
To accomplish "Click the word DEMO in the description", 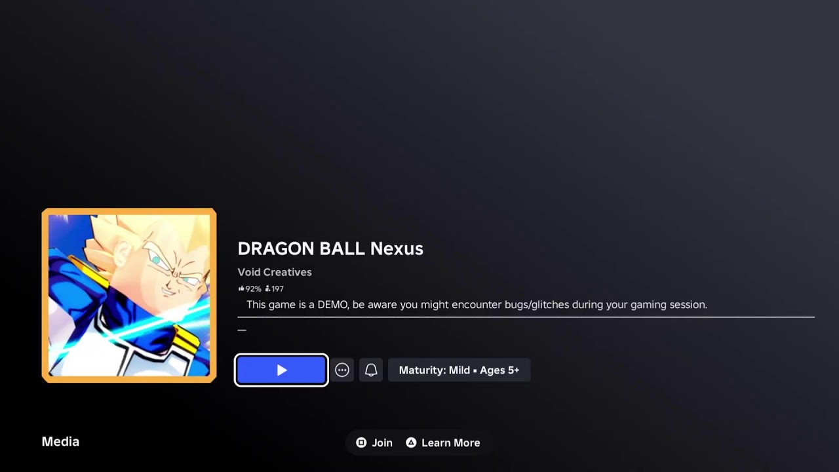I will coord(333,305).
